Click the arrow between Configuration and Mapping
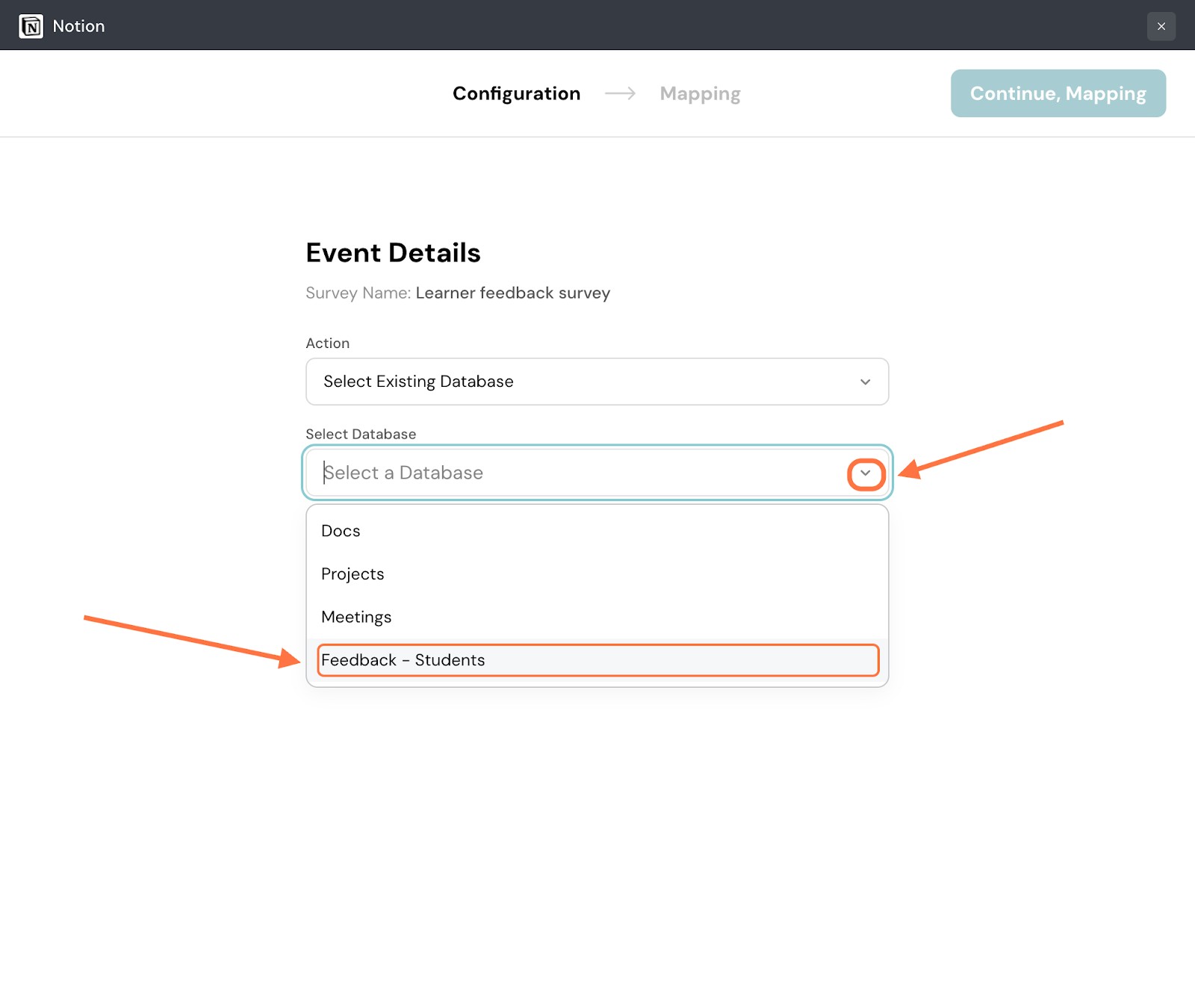Viewport: 1195px width, 988px height. pyautogui.click(x=620, y=93)
